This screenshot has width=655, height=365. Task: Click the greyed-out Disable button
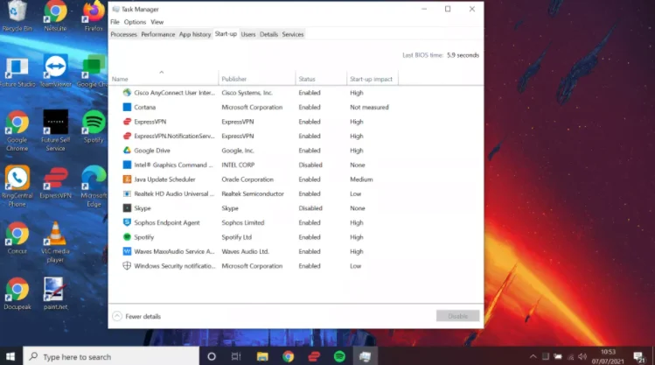[x=458, y=316]
